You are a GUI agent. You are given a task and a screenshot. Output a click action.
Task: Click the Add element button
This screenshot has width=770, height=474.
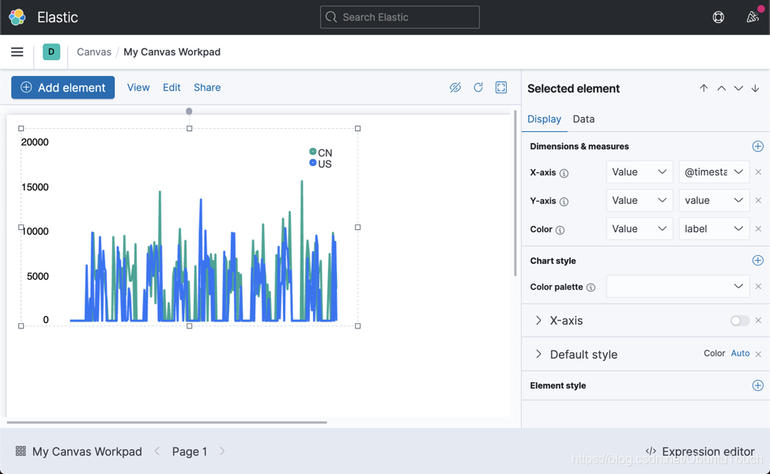(x=62, y=87)
